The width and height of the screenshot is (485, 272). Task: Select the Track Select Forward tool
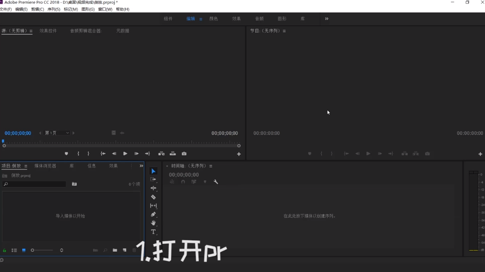click(x=154, y=179)
